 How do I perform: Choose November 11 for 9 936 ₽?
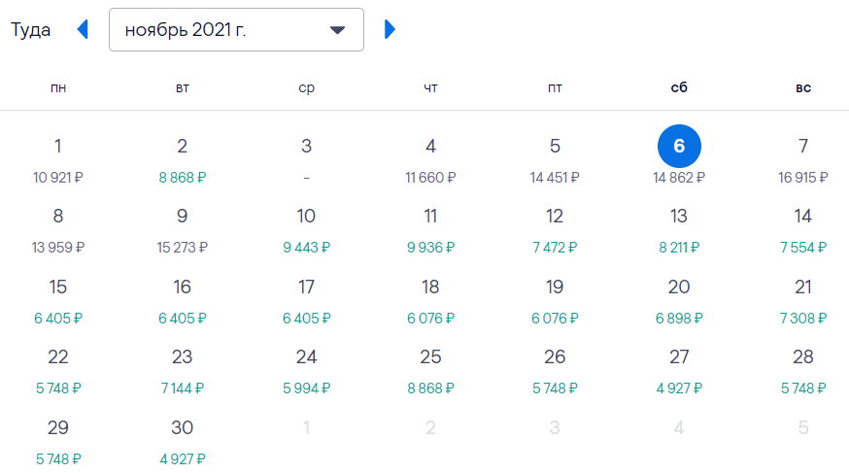(x=430, y=230)
